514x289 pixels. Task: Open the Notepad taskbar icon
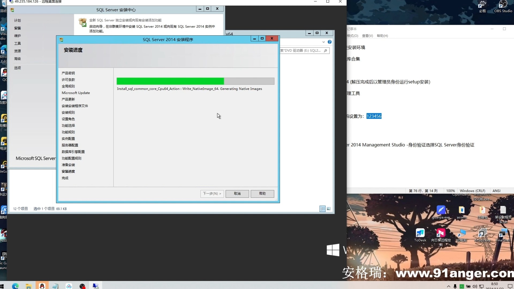click(x=55, y=286)
